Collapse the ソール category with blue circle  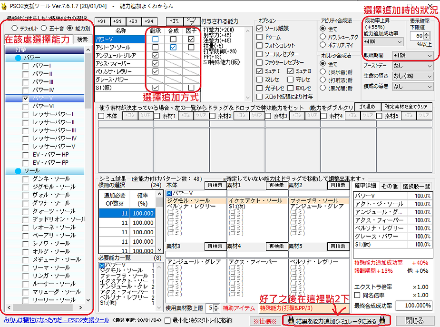click(18, 171)
